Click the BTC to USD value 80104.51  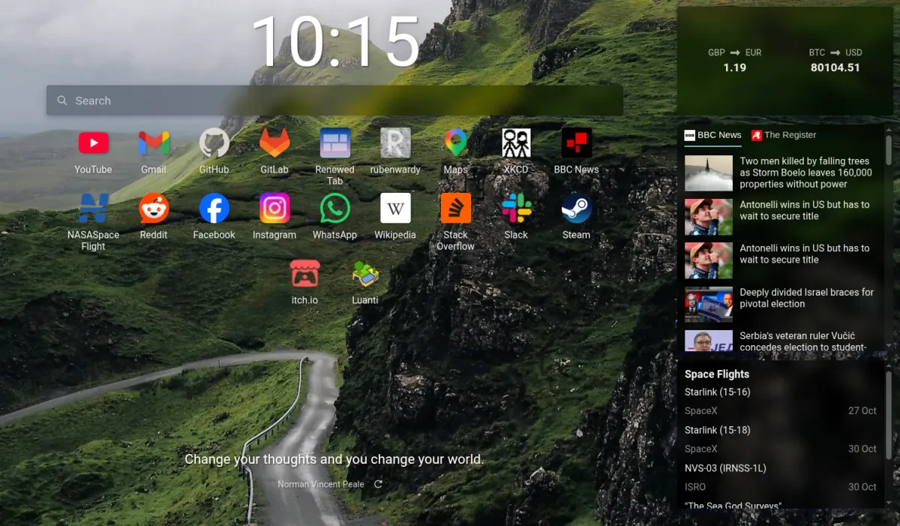835,68
